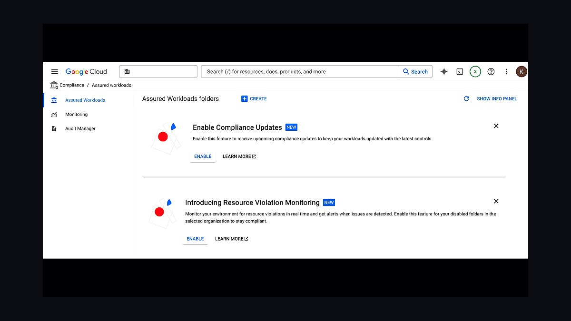Click the Assured Workloads folders heading
The image size is (571, 321).
coord(180,99)
